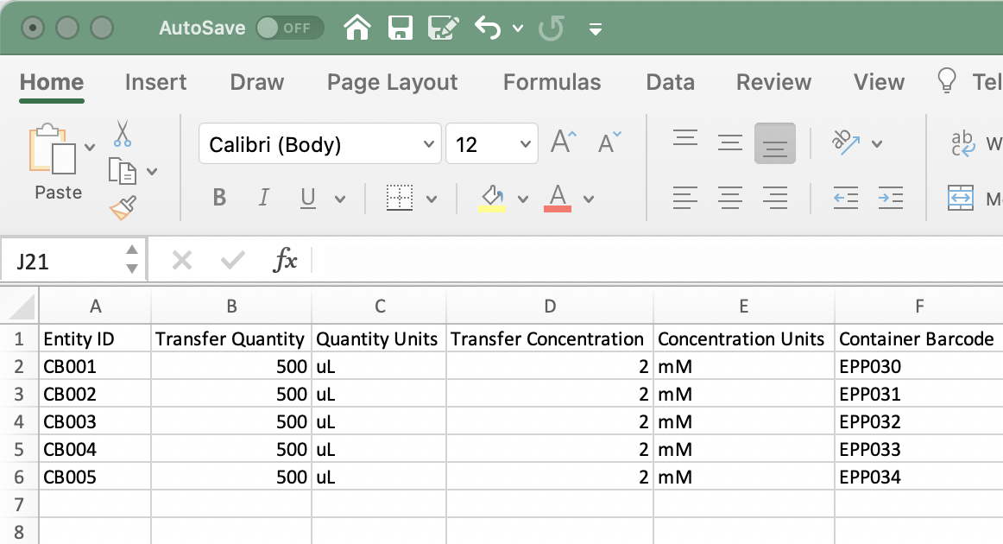
Task: Undo the last action
Action: (488, 28)
